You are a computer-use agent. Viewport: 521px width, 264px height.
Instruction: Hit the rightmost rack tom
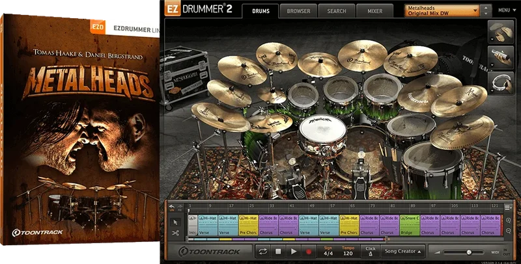tap(382, 88)
